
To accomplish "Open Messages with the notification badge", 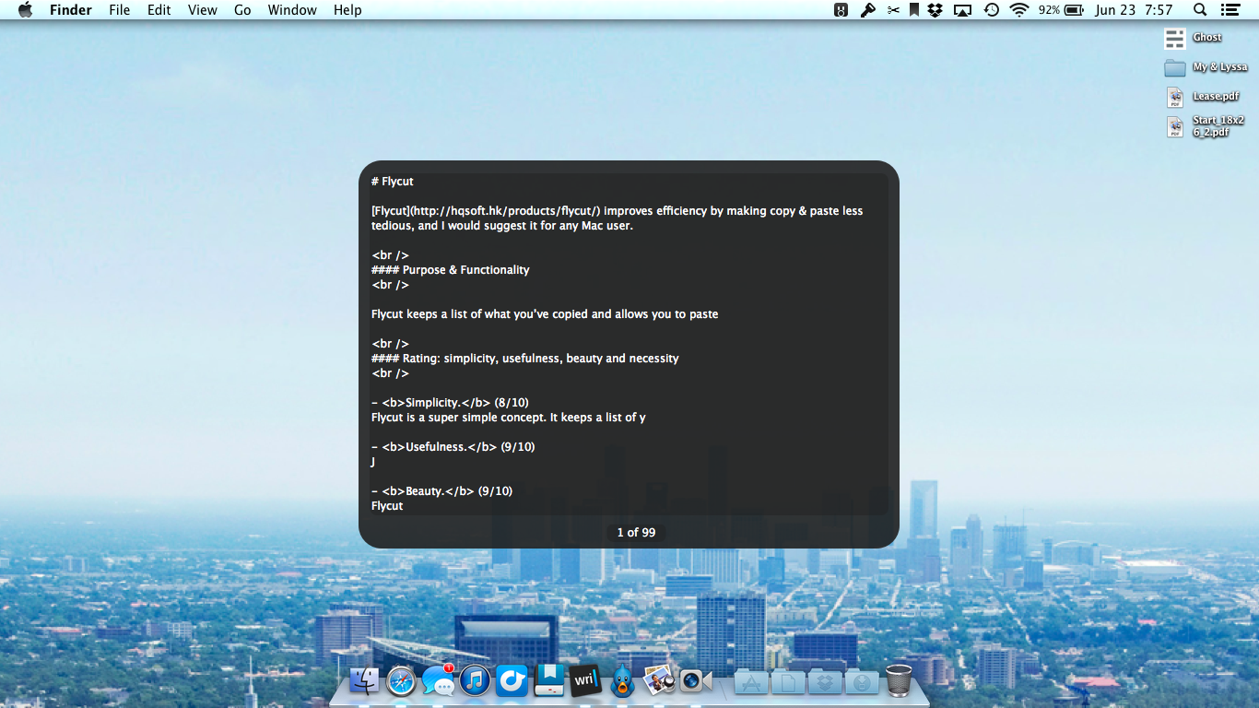I will (439, 681).
